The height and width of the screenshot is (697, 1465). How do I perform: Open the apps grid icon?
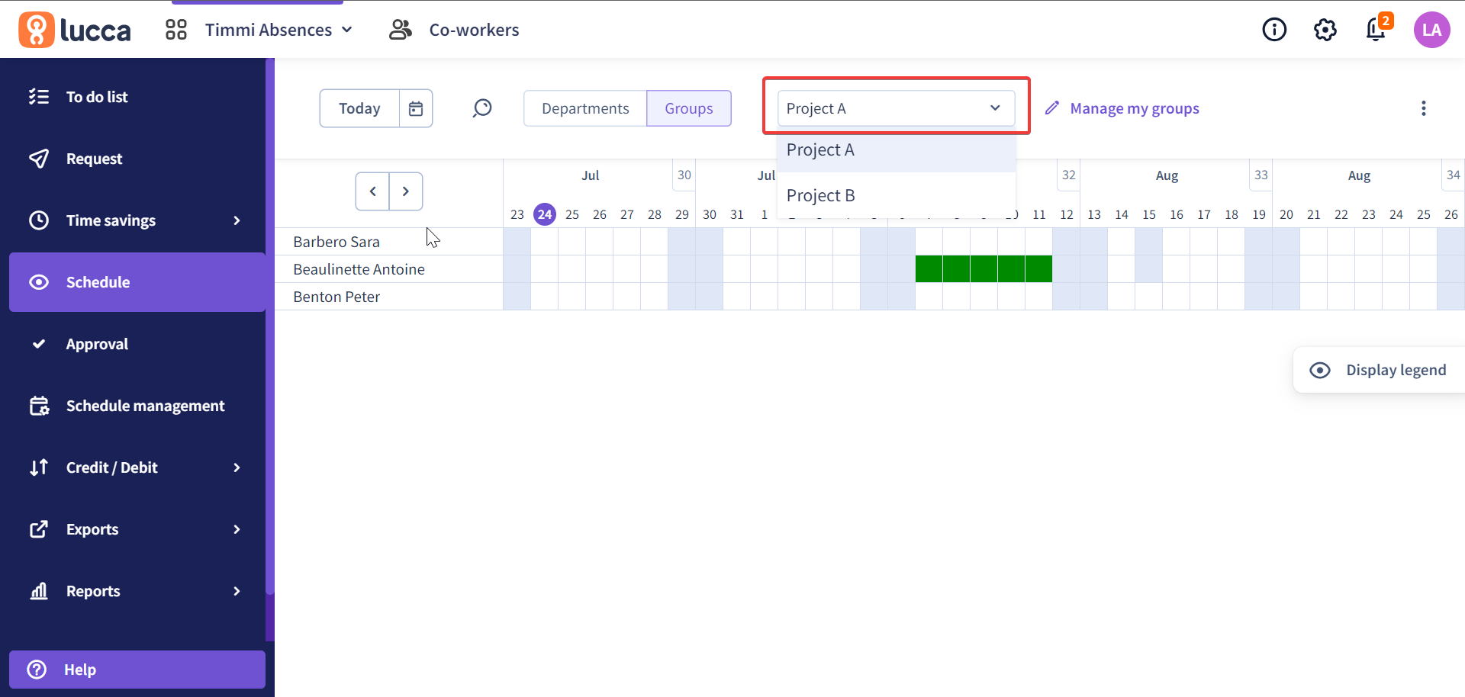coord(176,30)
